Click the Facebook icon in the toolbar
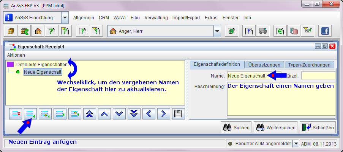This screenshot has width=343, height=152. pos(325,31)
